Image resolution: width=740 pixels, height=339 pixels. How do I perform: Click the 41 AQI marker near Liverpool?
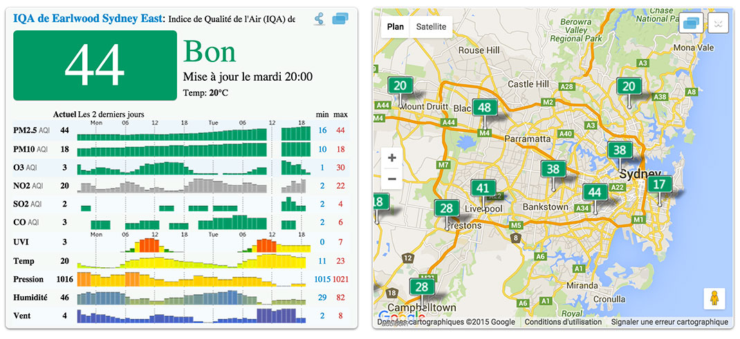tap(483, 188)
